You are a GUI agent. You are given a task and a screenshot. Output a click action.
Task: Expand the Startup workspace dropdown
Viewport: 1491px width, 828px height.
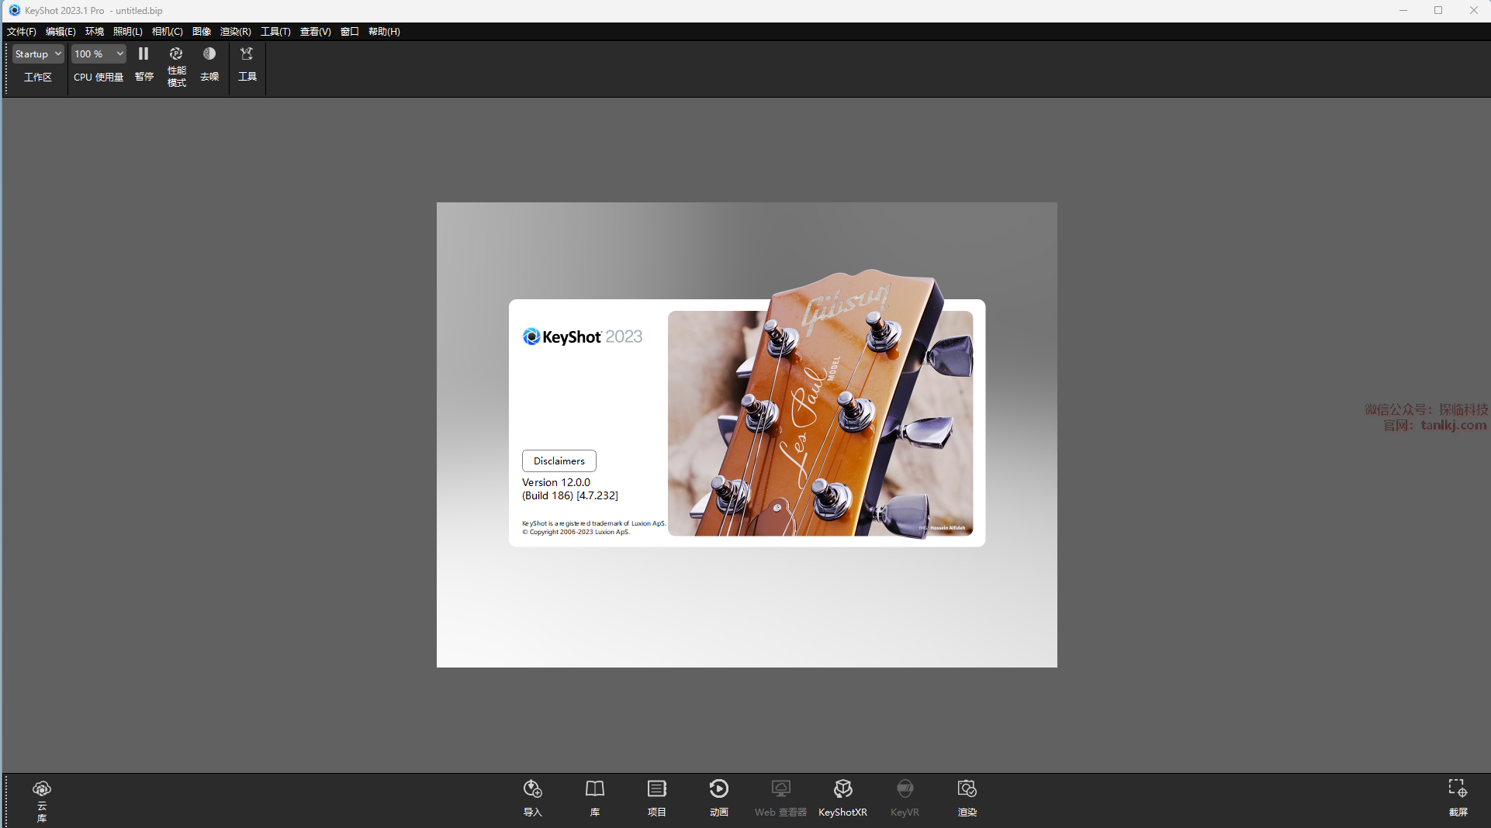37,54
